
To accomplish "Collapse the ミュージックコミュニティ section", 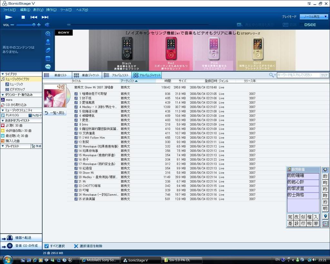I will point(3,110).
